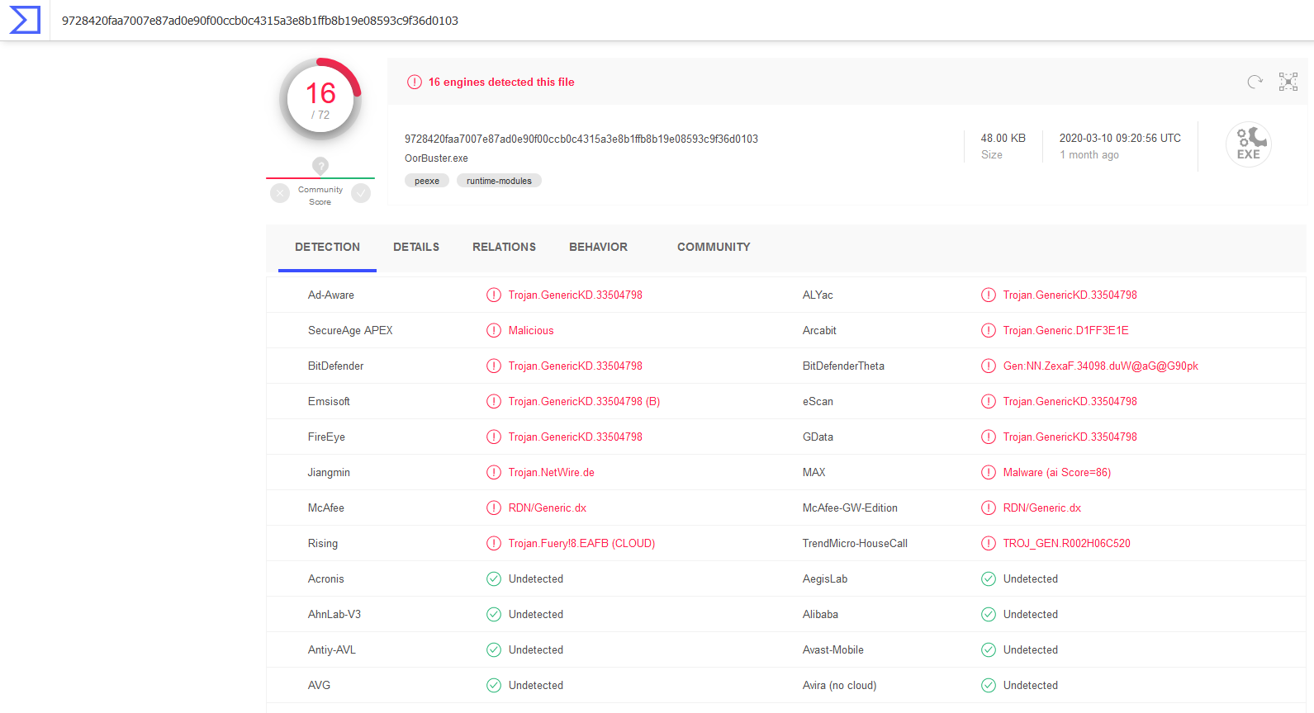Click the alert icon in the Jiangmin row
The height and width of the screenshot is (713, 1314).
click(494, 472)
